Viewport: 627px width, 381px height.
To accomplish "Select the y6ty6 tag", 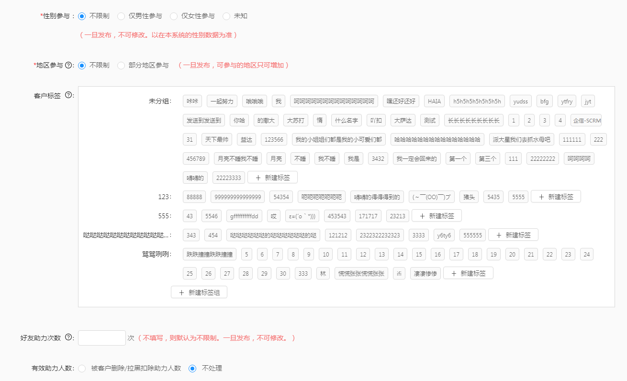I will (x=444, y=235).
